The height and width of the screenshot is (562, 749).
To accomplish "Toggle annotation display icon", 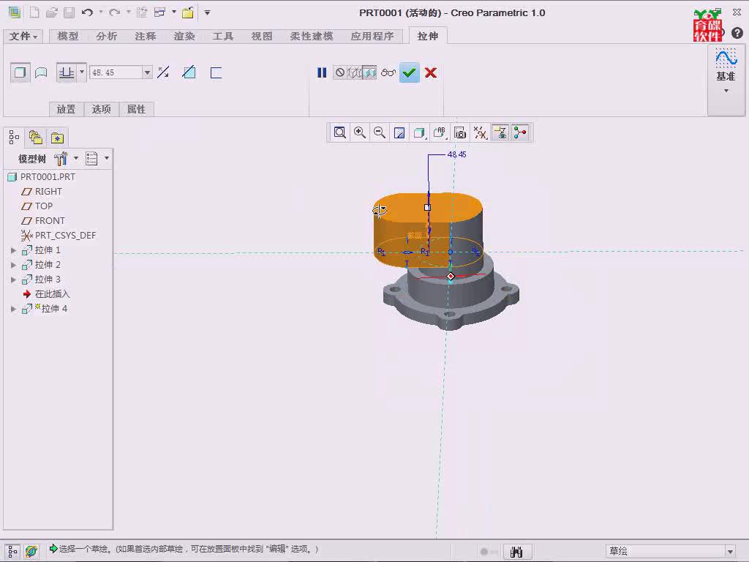I will click(x=500, y=132).
